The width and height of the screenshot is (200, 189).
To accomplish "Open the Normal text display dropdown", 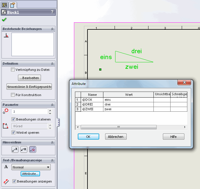I will pyautogui.click(x=31, y=167).
